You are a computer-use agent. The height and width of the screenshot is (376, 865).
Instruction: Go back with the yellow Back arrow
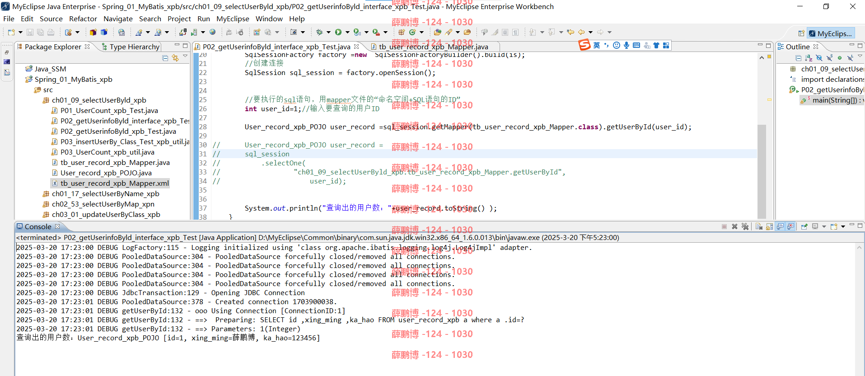(x=581, y=32)
